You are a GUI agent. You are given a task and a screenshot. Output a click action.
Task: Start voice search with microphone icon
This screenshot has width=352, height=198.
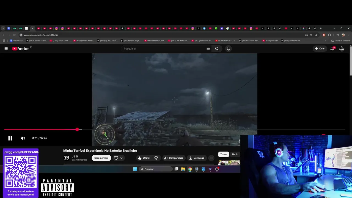(x=228, y=49)
